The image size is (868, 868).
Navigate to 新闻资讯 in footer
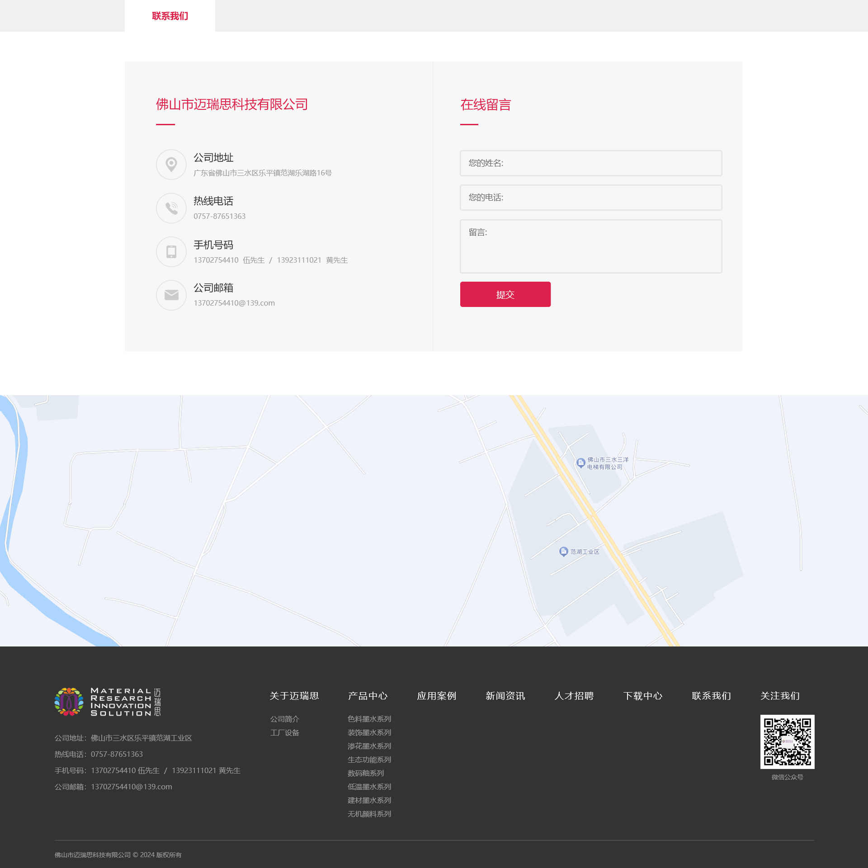pyautogui.click(x=505, y=696)
